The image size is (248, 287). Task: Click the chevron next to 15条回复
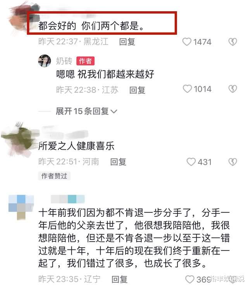tap(114, 111)
